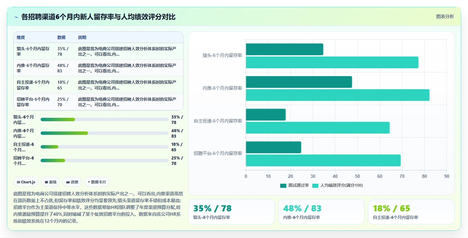Click the light teal 自主投递 performance bar
Image resolution: width=468 pixels, height=238 pixels.
click(x=318, y=128)
